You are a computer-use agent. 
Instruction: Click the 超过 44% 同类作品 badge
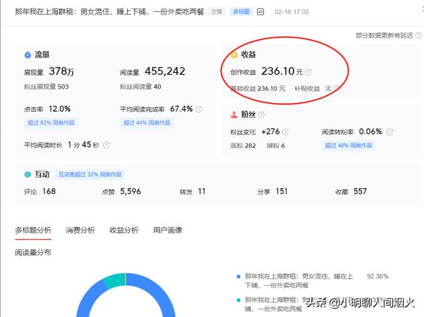pyautogui.click(x=147, y=123)
